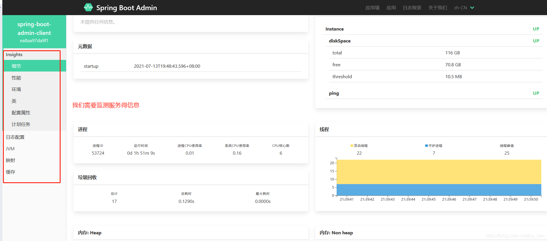Click the yellow 活动线程 legend swatch
Viewport: 547px width, 241px height.
pyautogui.click(x=352, y=146)
